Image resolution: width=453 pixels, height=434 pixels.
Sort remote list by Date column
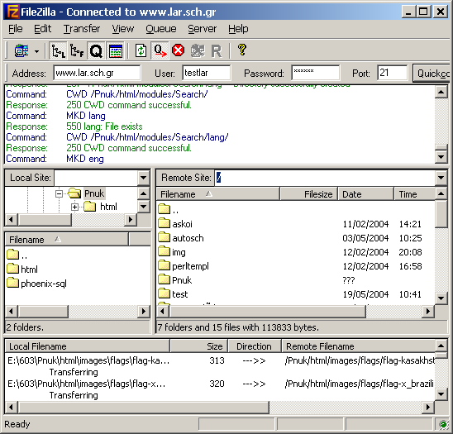[366, 194]
